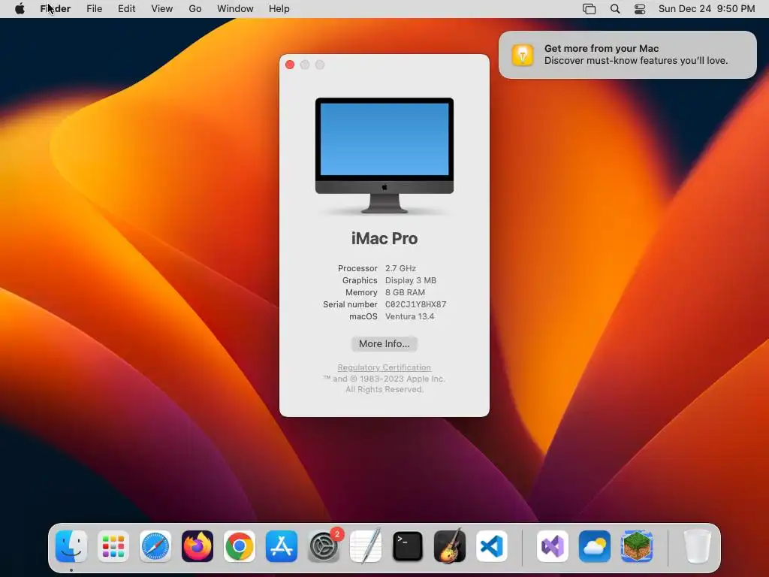Click the iMac Pro title text
769x577 pixels.
(x=384, y=238)
